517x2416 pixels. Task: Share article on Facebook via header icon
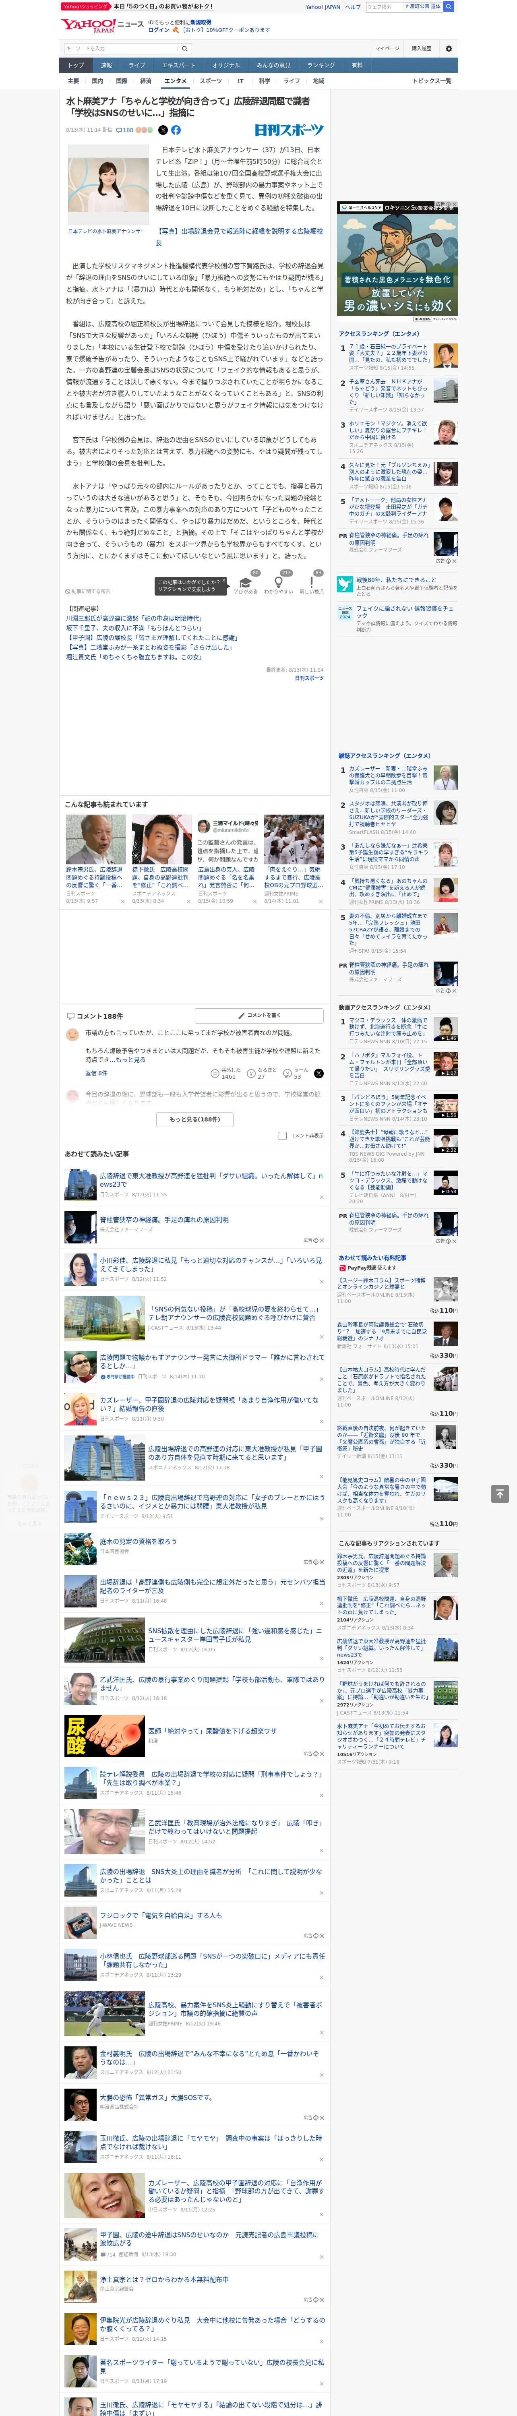click(x=176, y=130)
